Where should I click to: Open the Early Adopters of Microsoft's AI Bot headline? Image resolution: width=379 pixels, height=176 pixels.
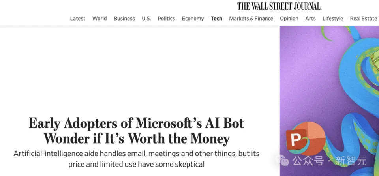click(x=136, y=131)
